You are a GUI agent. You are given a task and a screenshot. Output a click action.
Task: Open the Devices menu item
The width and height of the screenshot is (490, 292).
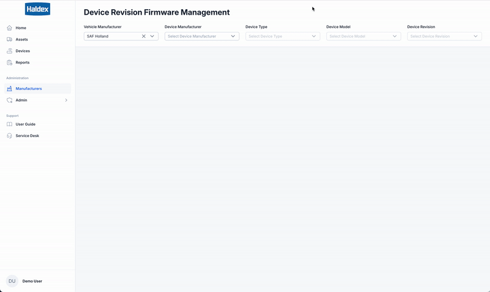(23, 51)
